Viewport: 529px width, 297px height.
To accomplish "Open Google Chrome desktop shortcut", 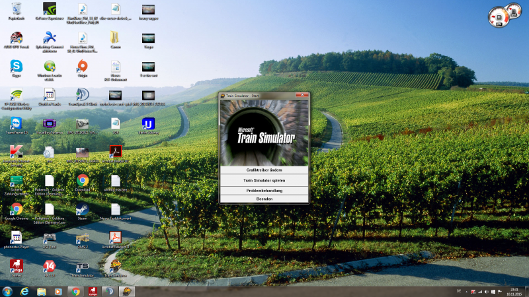I will [16, 211].
